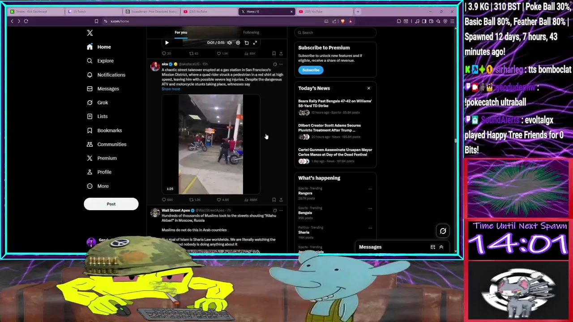
Task: Expand the Messages drawer
Action: coord(441,247)
